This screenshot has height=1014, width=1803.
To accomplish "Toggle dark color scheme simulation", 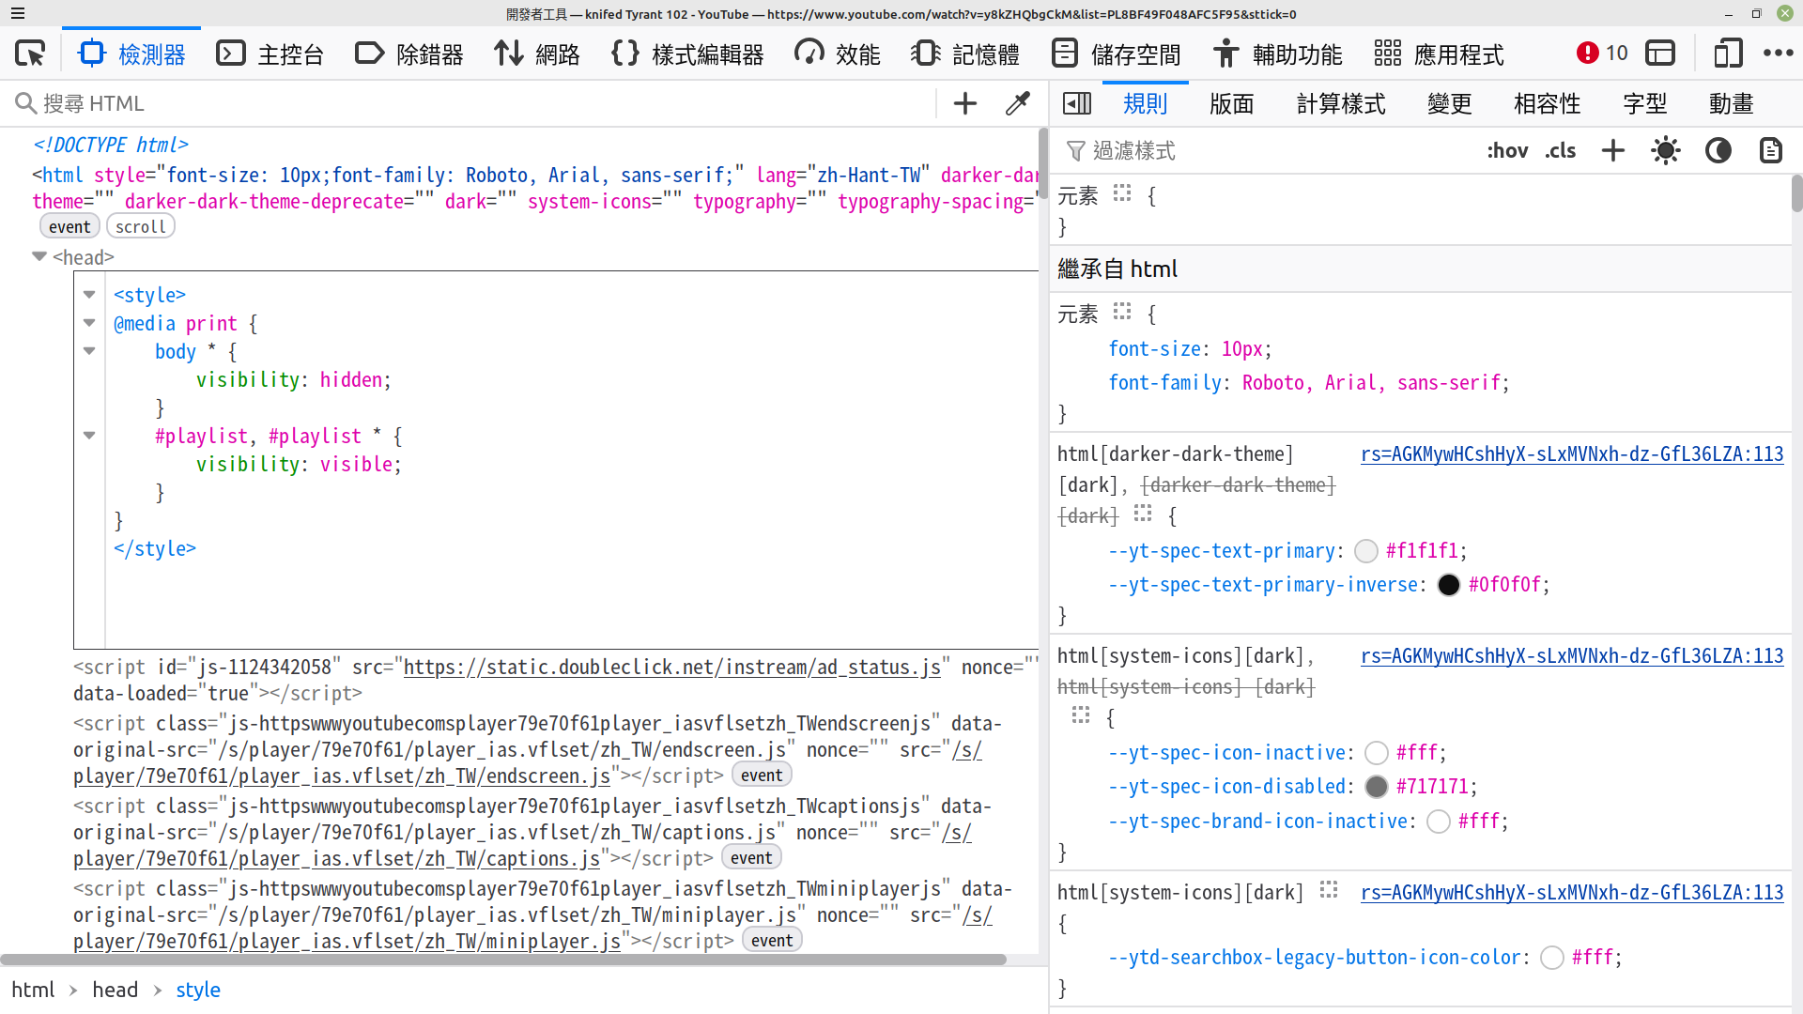I will click(1718, 150).
